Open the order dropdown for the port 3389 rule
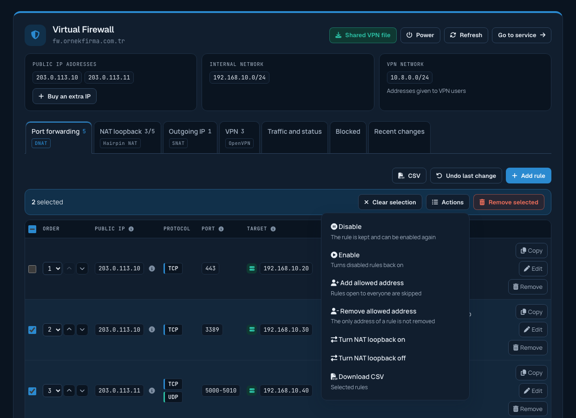The height and width of the screenshot is (418, 576). (52, 330)
